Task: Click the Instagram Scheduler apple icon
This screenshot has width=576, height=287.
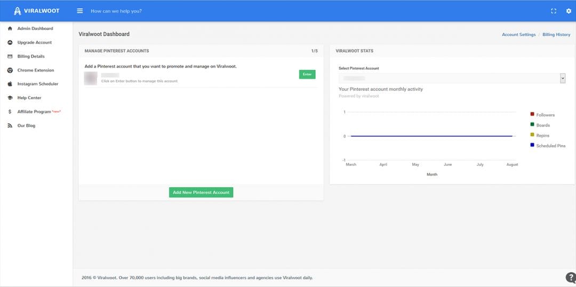Action: click(x=10, y=84)
